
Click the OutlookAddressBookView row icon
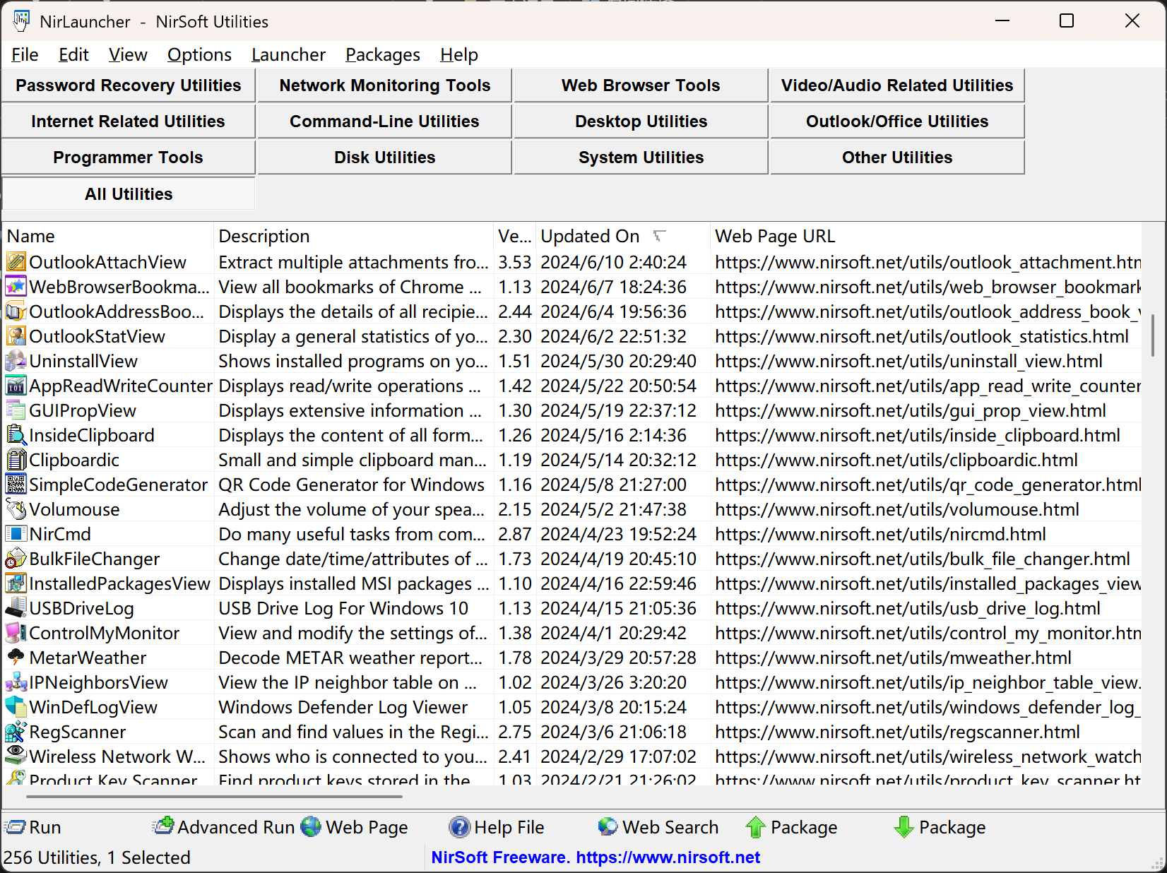point(16,311)
